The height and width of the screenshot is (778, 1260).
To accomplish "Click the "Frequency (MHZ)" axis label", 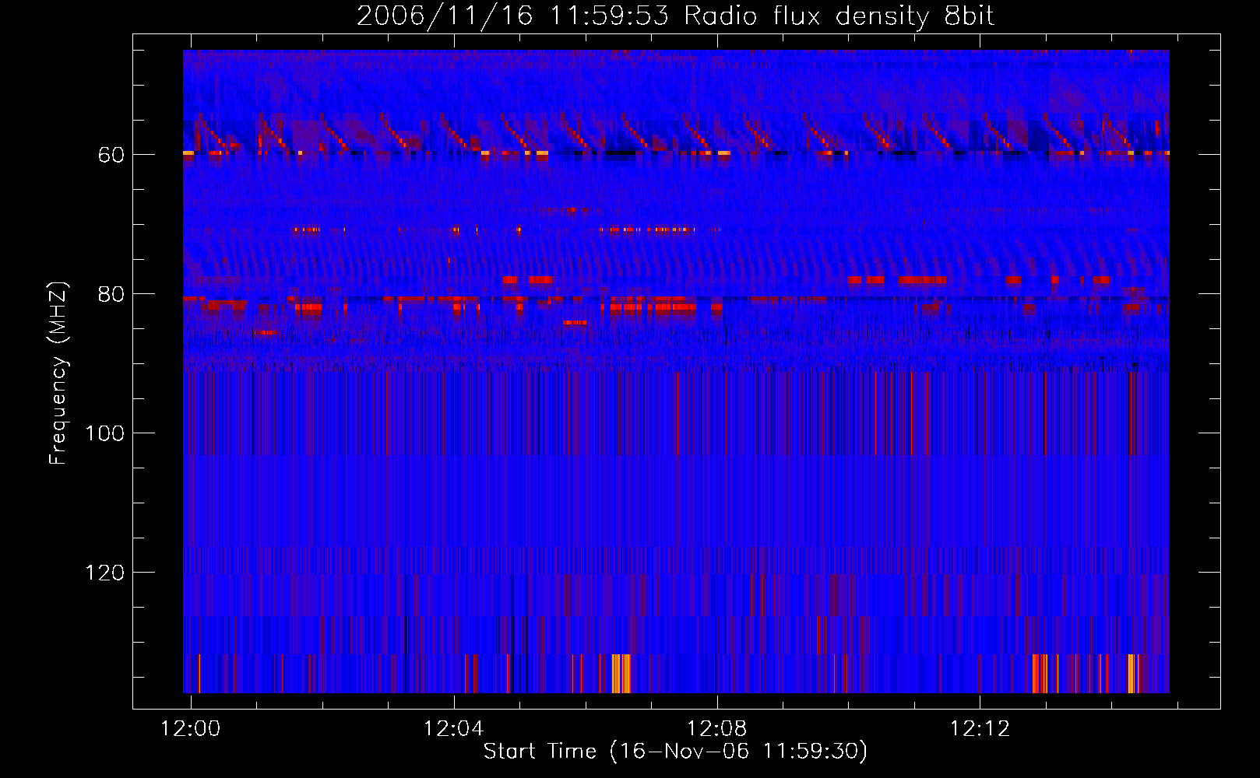I will tap(58, 373).
